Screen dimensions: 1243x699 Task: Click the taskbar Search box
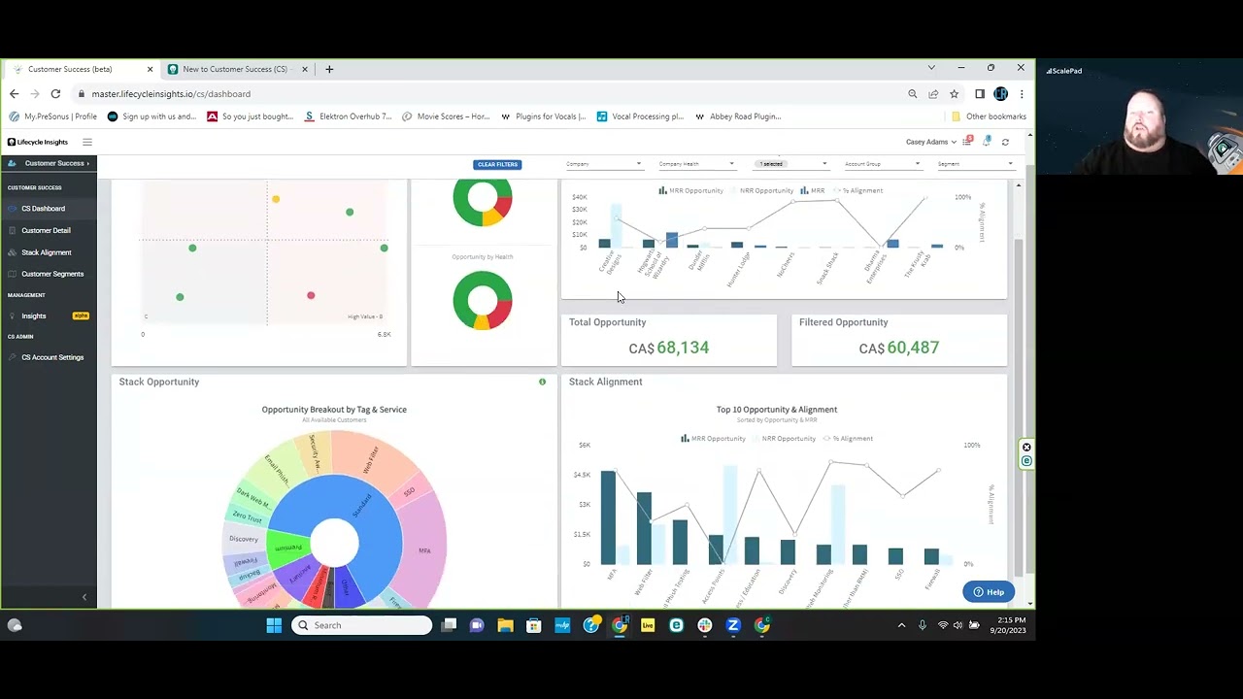tap(361, 625)
